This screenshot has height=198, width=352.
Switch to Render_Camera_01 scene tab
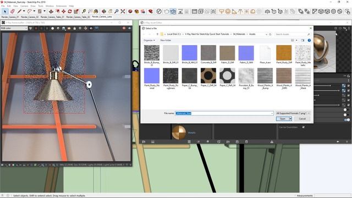click(10, 17)
